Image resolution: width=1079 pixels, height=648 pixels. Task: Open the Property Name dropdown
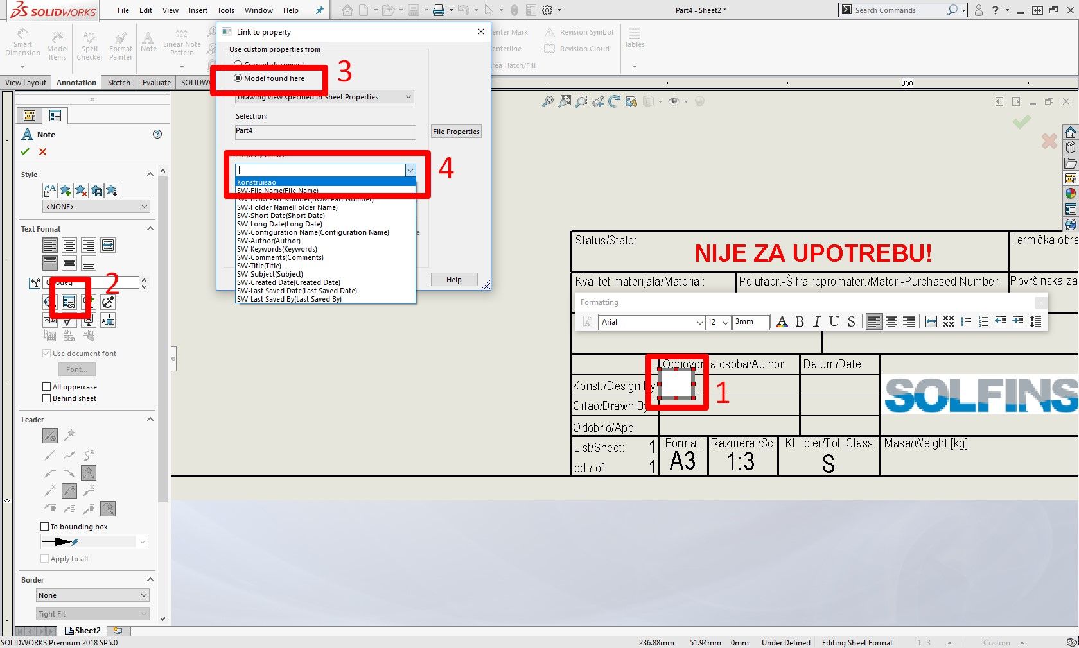coord(410,170)
